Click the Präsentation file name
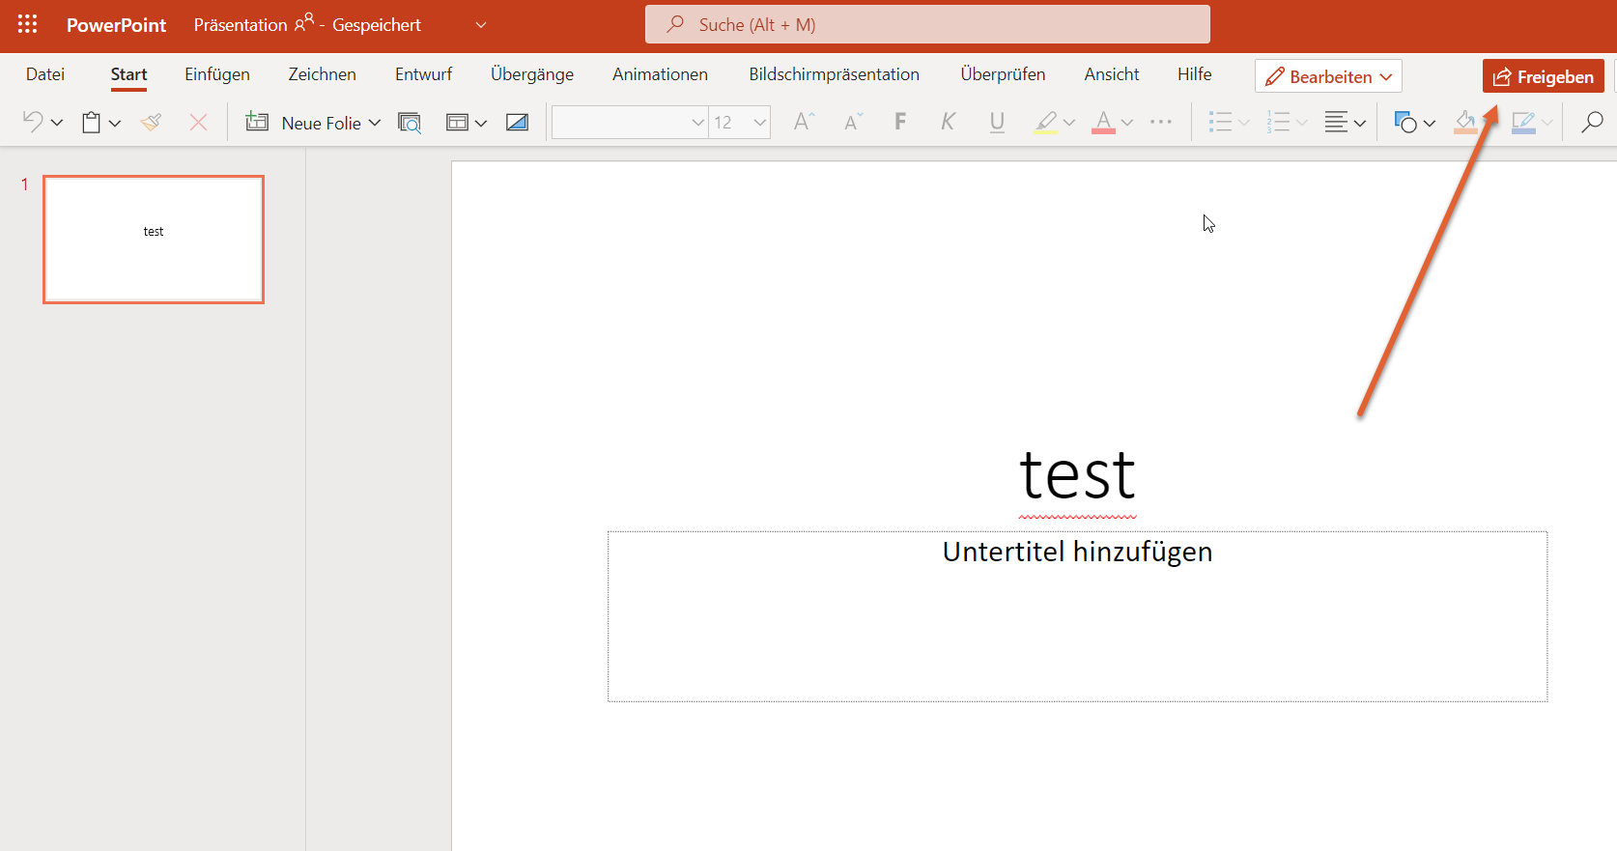The width and height of the screenshot is (1617, 851). [241, 25]
